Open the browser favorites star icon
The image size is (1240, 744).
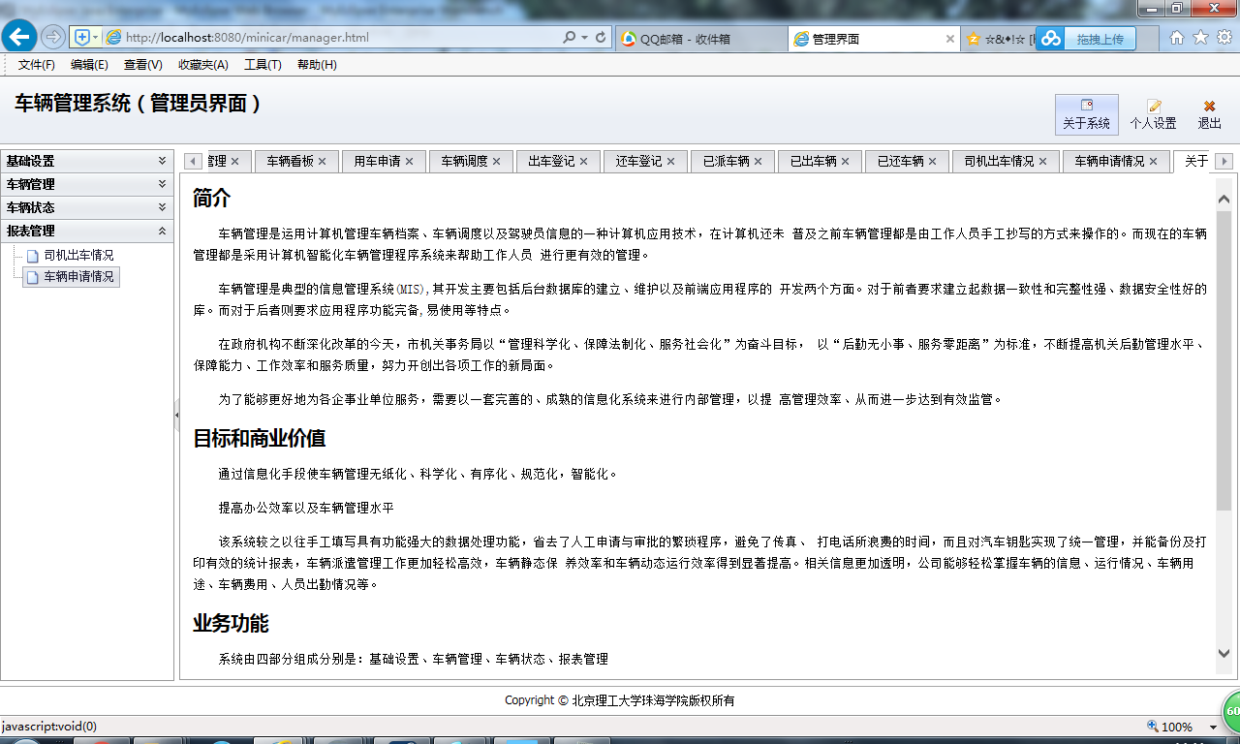[1200, 38]
